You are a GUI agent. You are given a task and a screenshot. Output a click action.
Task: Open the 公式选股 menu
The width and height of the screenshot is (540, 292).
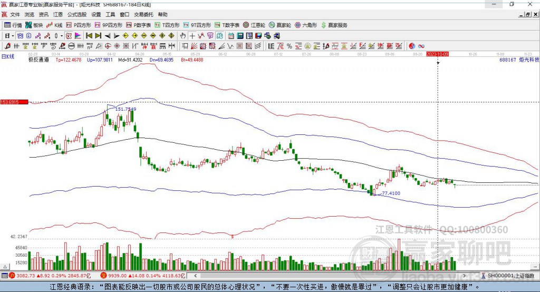(77, 14)
